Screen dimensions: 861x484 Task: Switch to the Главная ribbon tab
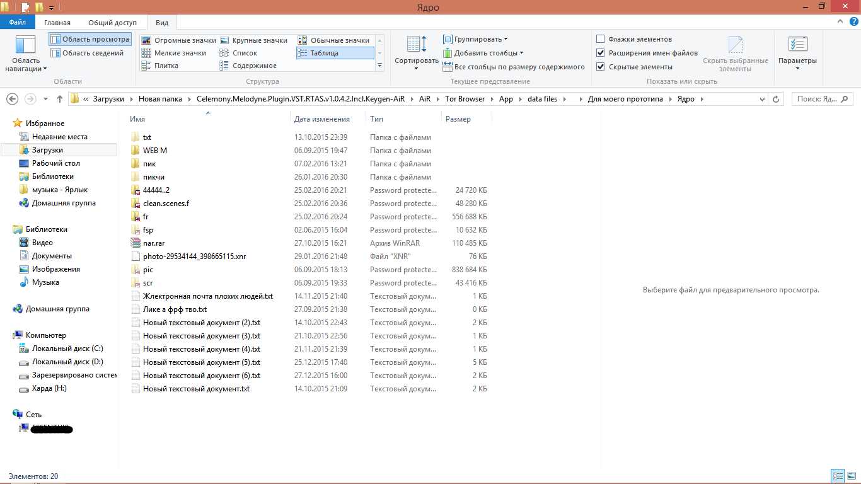[57, 23]
